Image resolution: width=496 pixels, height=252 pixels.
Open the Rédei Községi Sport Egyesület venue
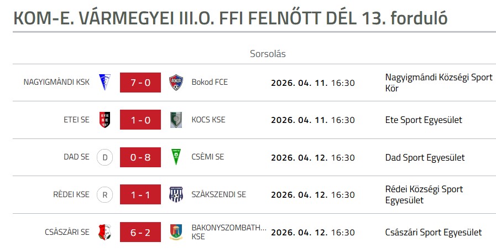tap(424, 194)
